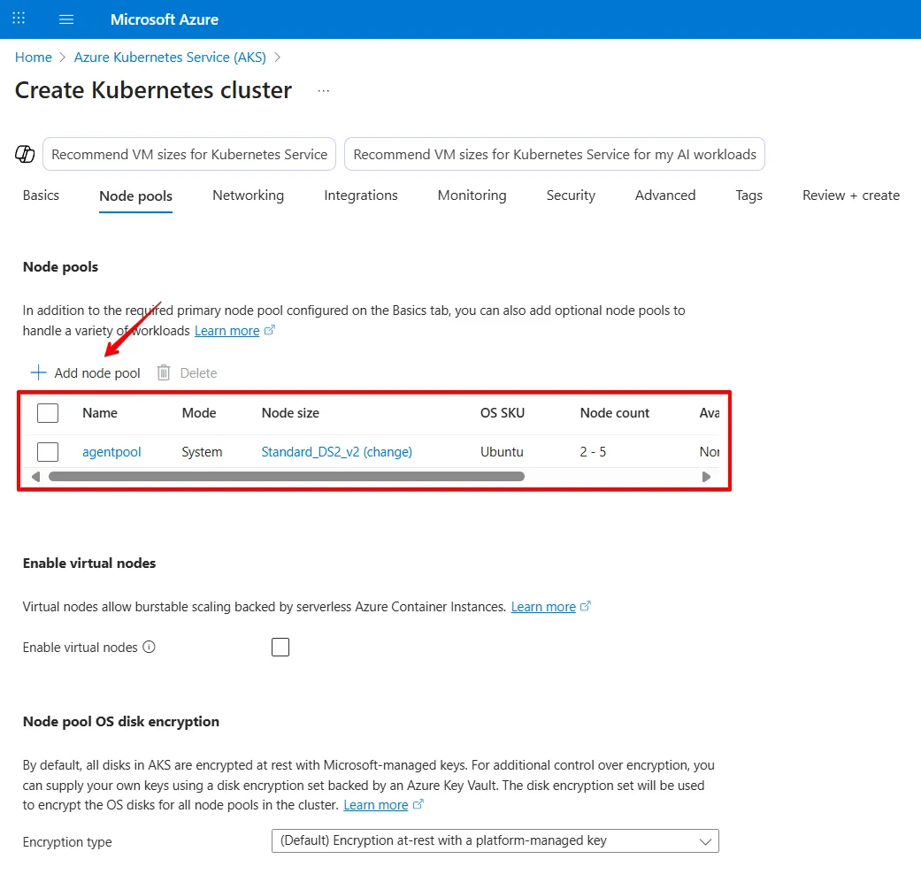Open the Tags tab
The image size is (921, 882).
coord(749,196)
